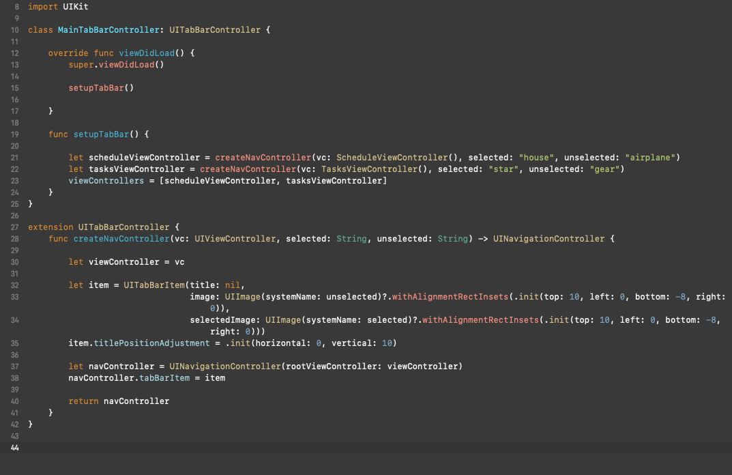Select the 'titlePositionAdjustment' property on line 35

(x=151, y=343)
